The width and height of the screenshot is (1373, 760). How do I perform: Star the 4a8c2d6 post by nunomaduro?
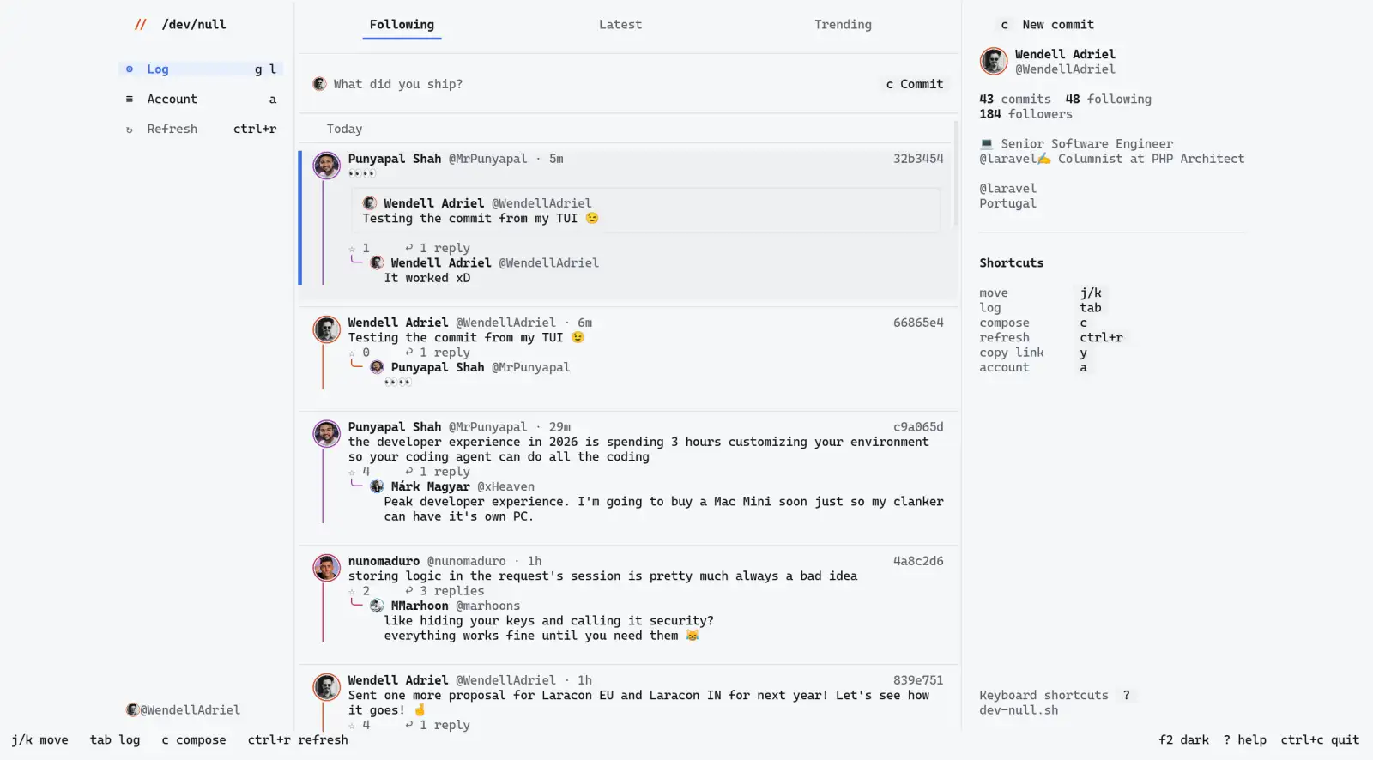click(352, 592)
